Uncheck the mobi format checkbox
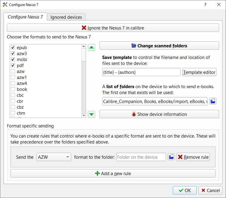 [13, 59]
